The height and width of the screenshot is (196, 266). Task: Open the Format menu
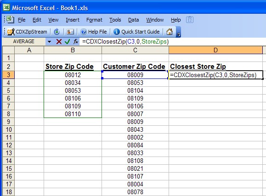coord(94,20)
